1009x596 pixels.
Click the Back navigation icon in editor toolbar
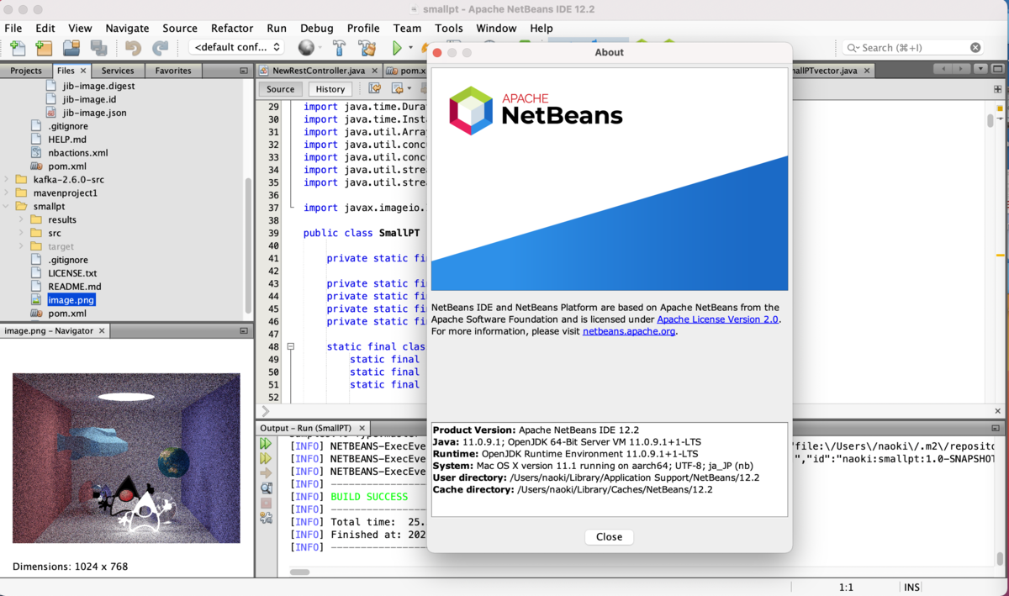point(397,88)
